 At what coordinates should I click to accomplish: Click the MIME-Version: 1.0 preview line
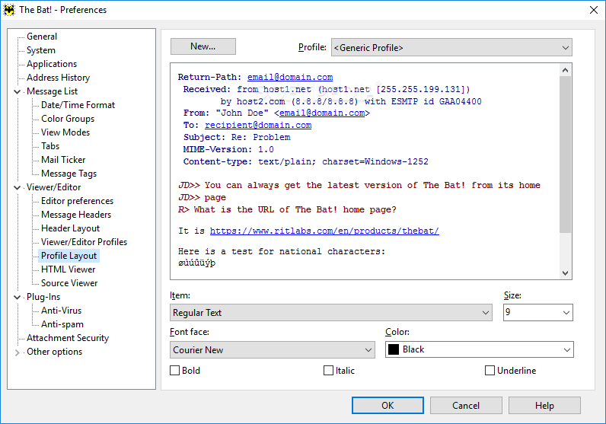click(x=228, y=149)
